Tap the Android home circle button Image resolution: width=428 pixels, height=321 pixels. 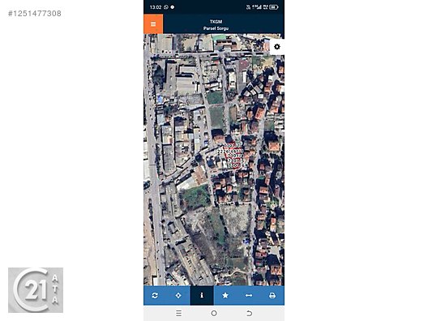click(x=214, y=313)
